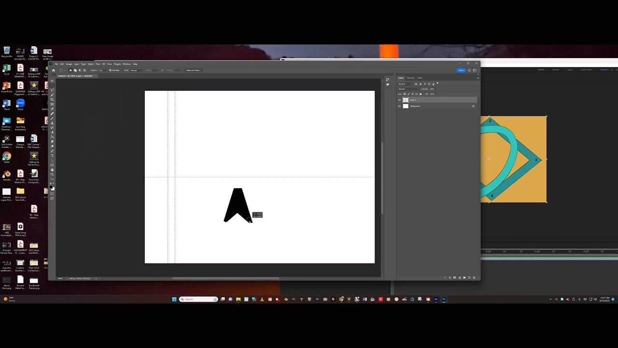Click the taskbar Search box
This screenshot has width=618, height=348.
(199, 299)
